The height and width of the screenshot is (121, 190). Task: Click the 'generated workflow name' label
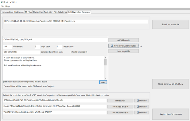pyautogui.click(x=52, y=52)
